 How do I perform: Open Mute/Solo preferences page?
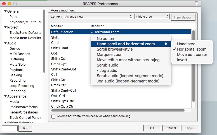[x=17, y=65]
